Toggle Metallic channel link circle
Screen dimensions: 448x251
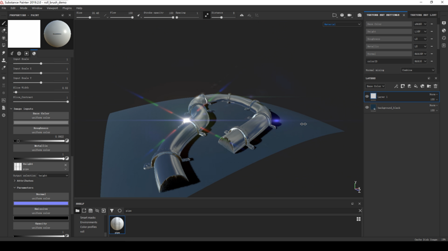67,158
